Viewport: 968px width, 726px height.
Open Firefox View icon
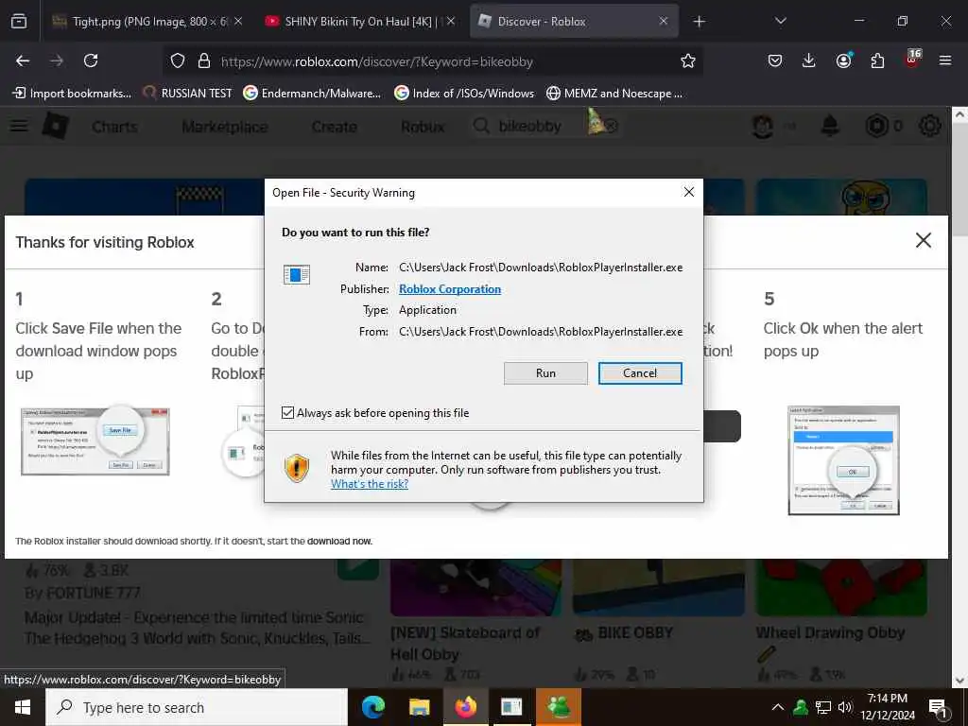point(19,22)
